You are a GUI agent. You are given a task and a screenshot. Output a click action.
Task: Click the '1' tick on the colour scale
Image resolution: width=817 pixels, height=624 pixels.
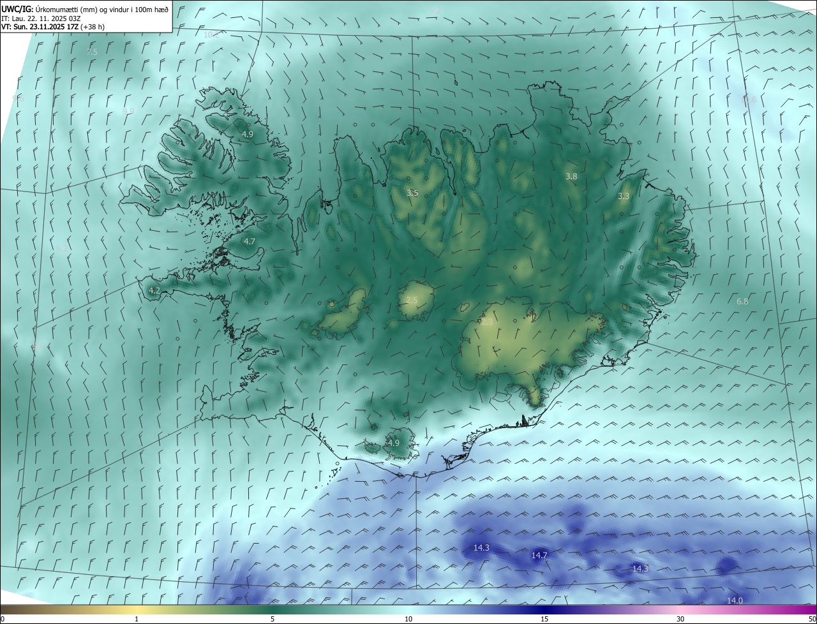tap(137, 619)
